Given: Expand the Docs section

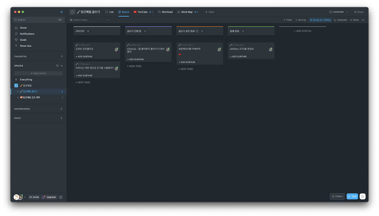Looking at the screenshot, I should point(62,118).
